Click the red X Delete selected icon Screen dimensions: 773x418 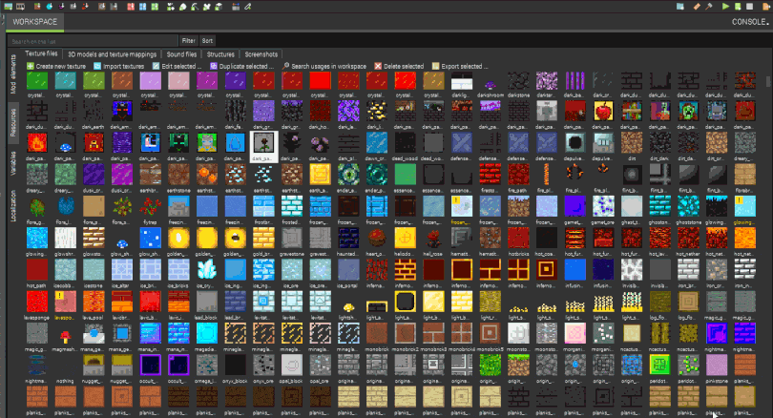[378, 66]
